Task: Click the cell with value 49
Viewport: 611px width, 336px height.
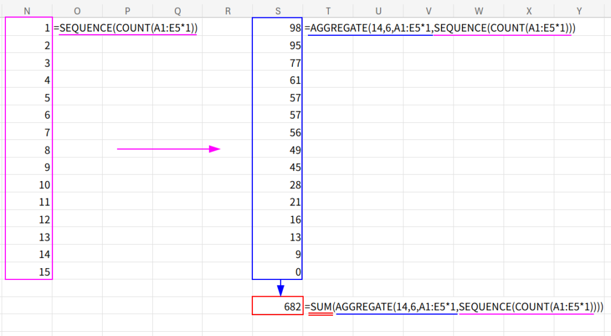Action: pyautogui.click(x=277, y=150)
